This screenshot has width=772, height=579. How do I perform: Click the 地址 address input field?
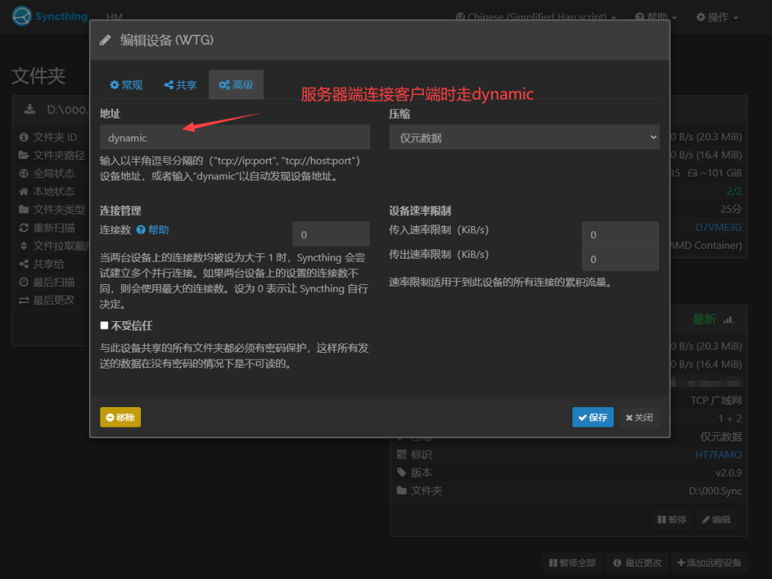point(234,137)
